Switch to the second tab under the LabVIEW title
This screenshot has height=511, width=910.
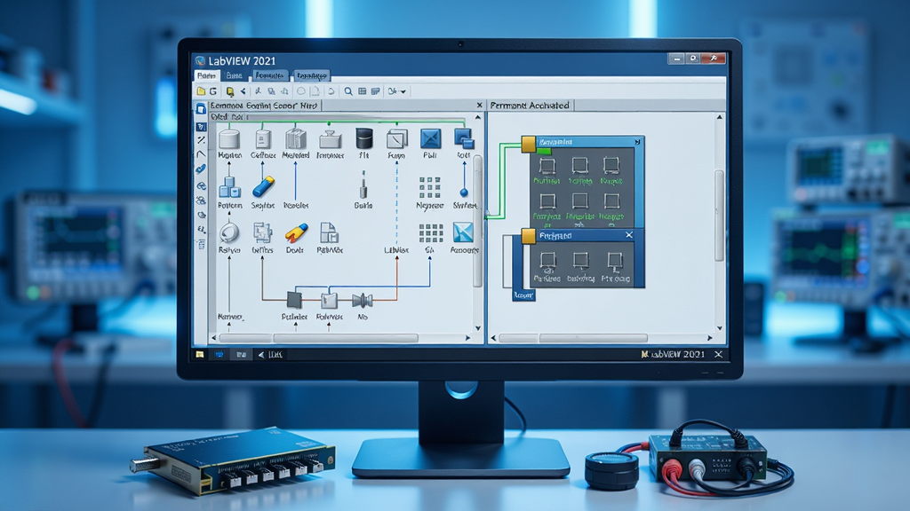click(x=234, y=76)
